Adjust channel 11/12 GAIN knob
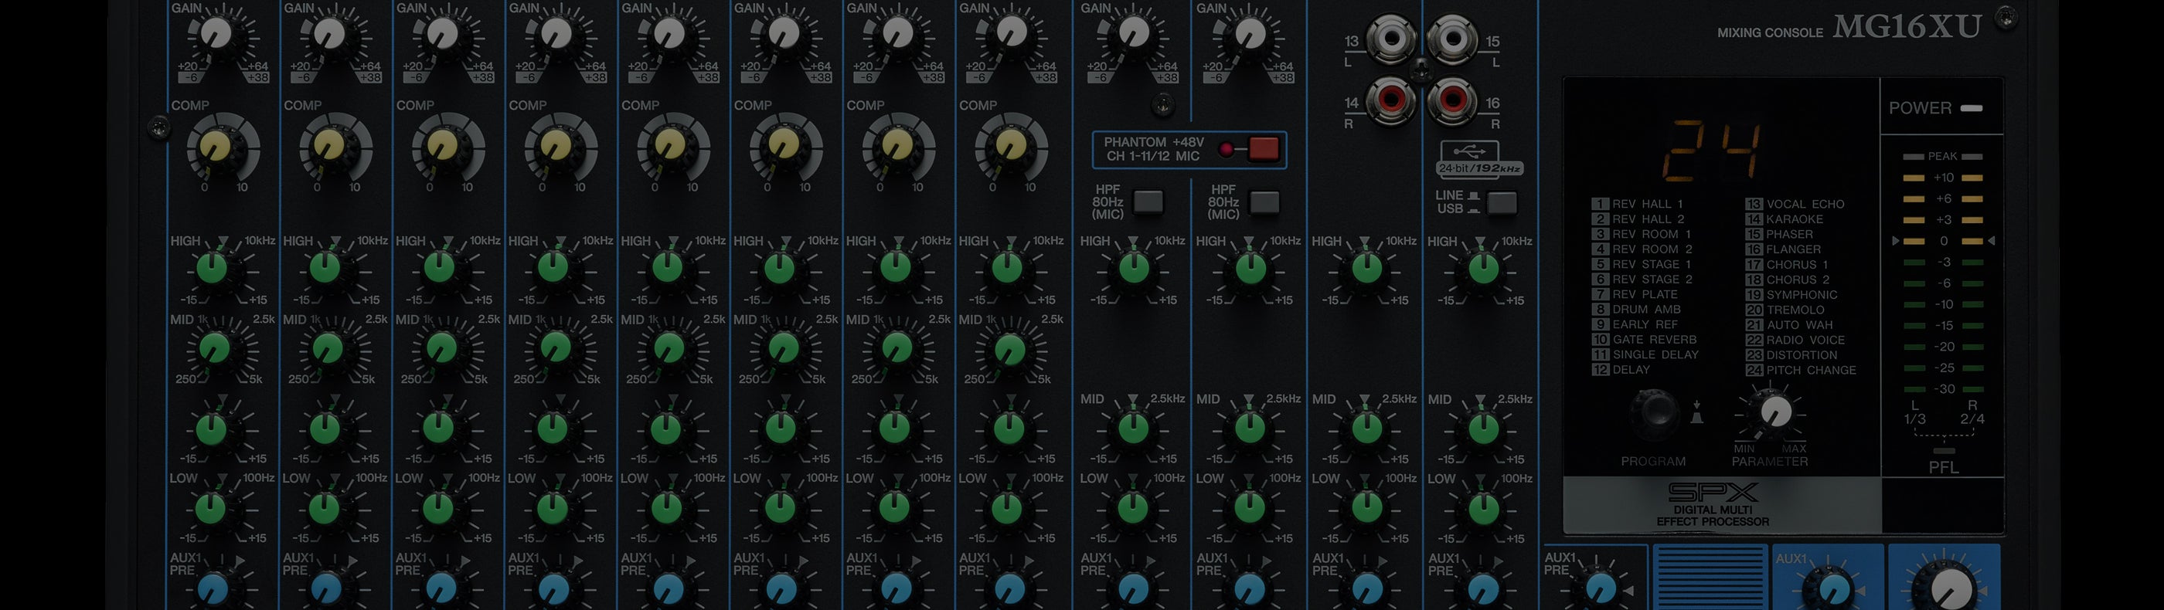The width and height of the screenshot is (2164, 610). [1250, 33]
